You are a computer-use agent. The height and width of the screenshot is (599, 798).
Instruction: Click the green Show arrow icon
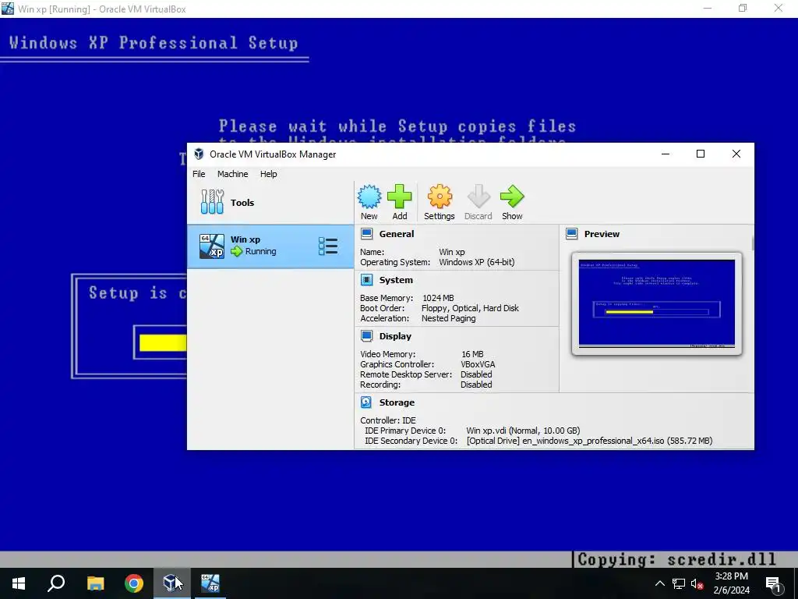click(512, 197)
